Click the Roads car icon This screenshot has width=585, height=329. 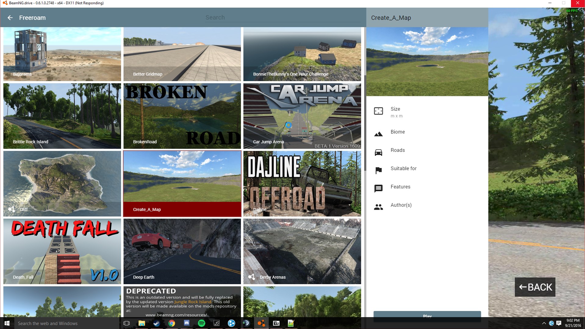click(378, 152)
